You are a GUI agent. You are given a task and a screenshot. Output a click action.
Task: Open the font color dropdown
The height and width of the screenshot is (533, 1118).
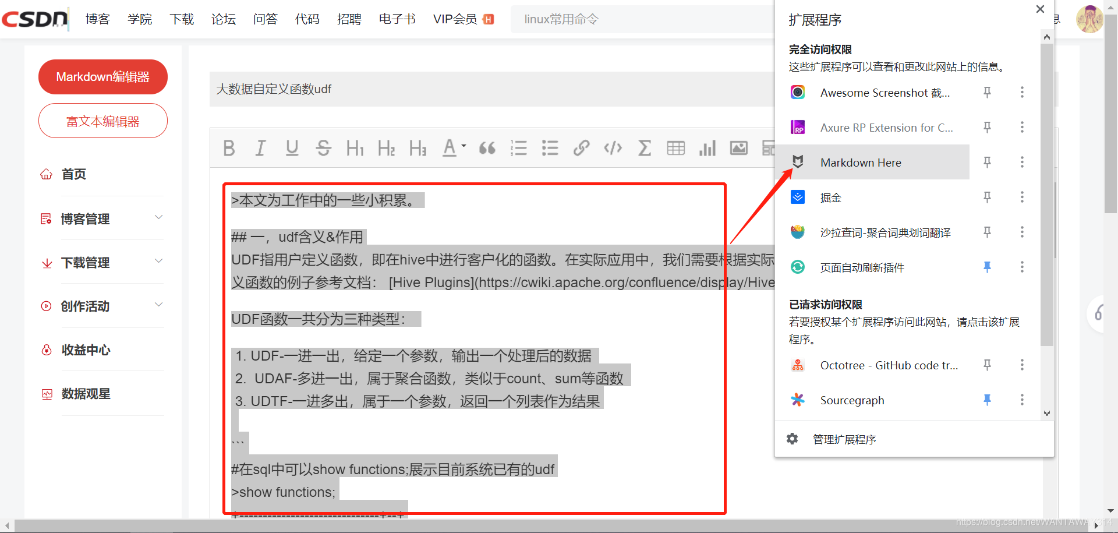point(454,148)
